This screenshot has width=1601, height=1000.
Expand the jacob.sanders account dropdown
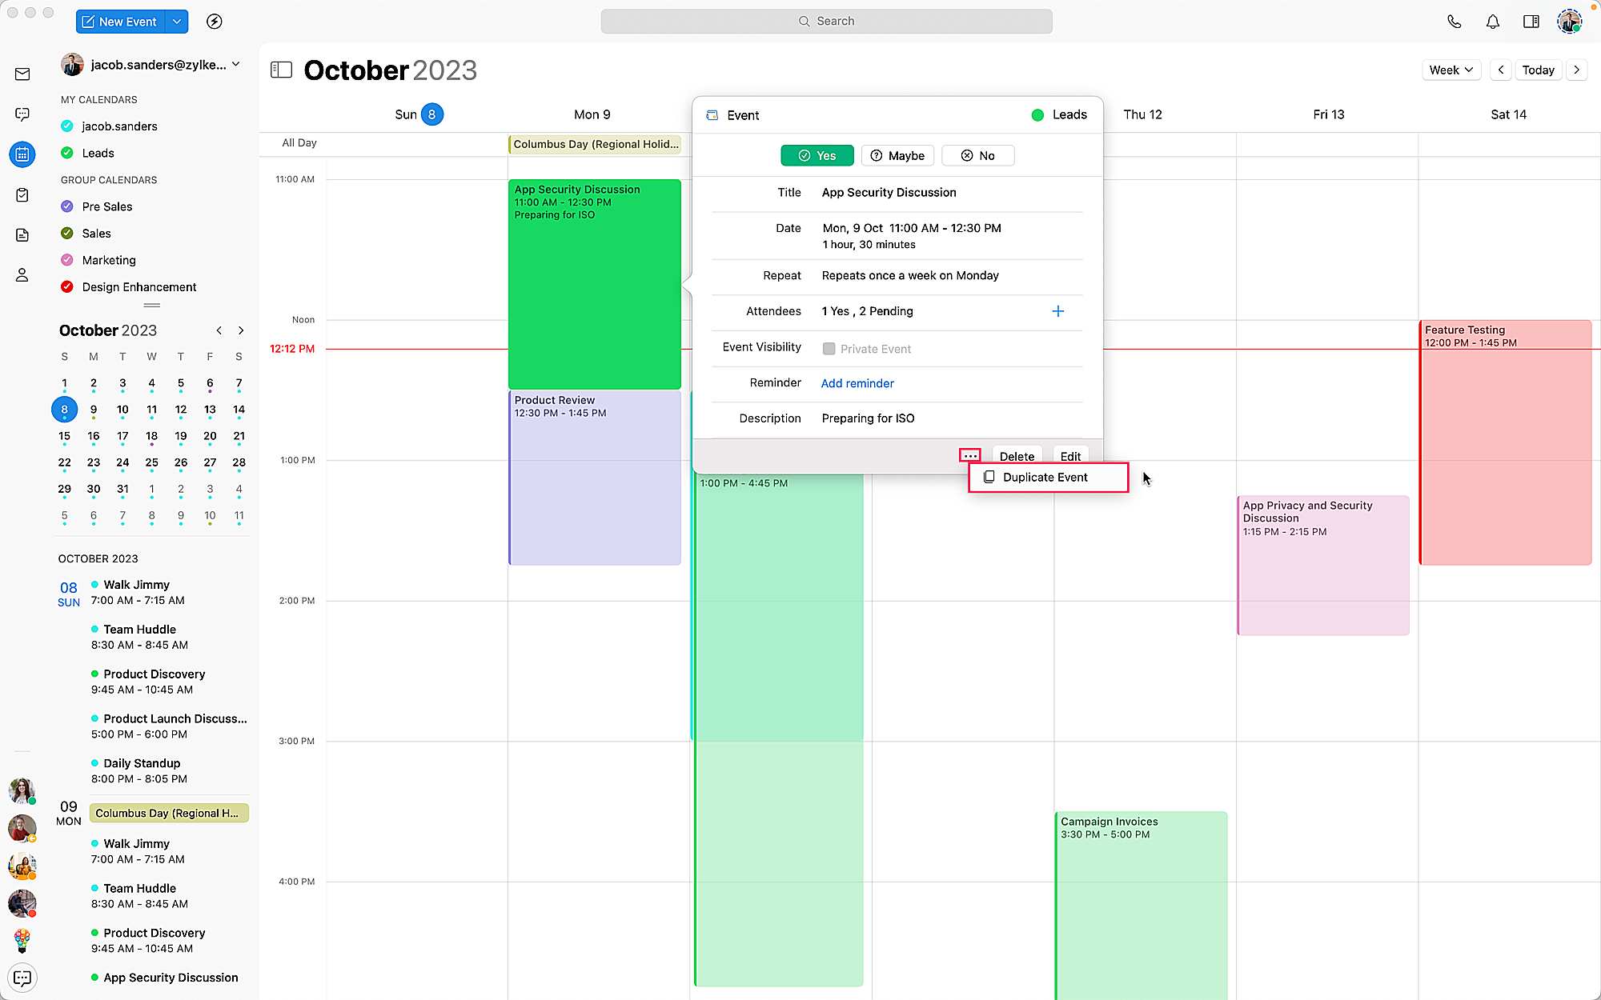click(235, 64)
